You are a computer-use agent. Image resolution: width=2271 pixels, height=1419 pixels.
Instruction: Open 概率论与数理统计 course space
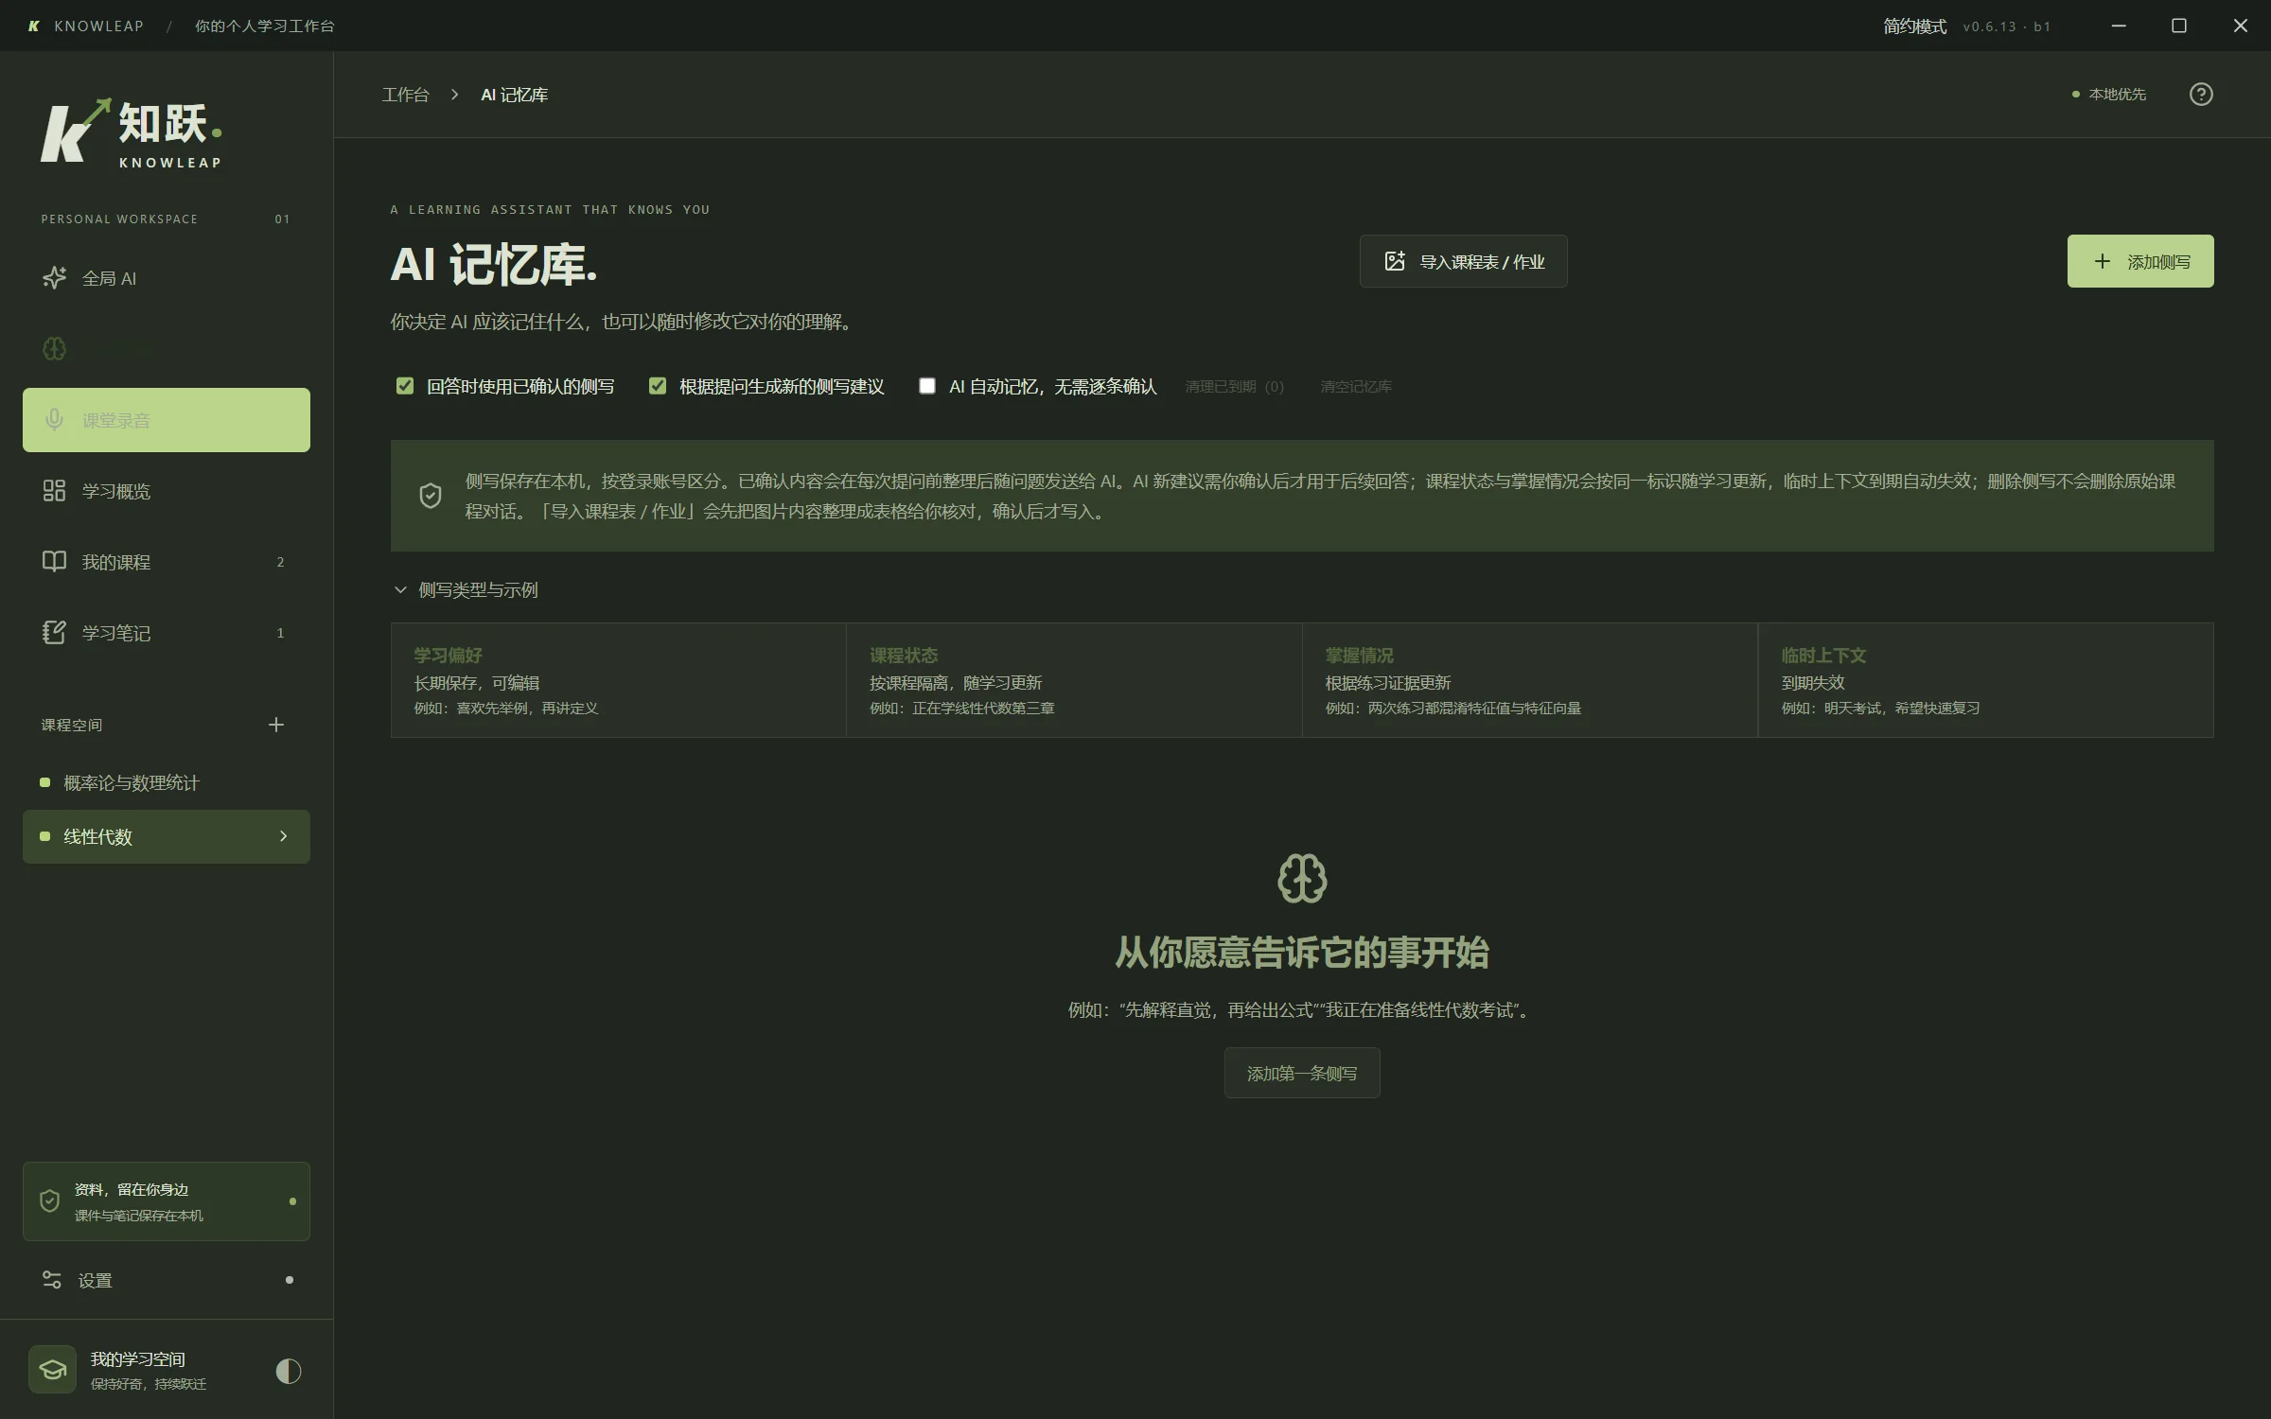167,783
